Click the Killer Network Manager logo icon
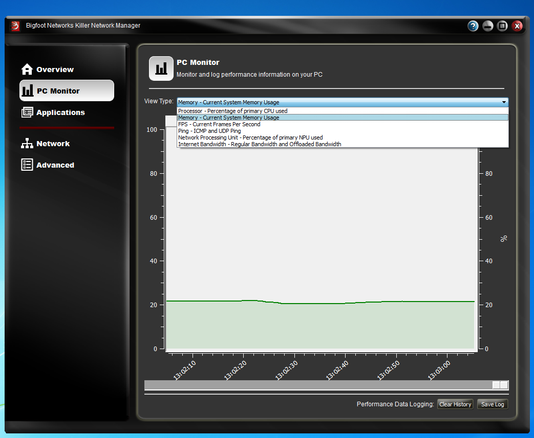Image resolution: width=534 pixels, height=438 pixels. [15, 26]
